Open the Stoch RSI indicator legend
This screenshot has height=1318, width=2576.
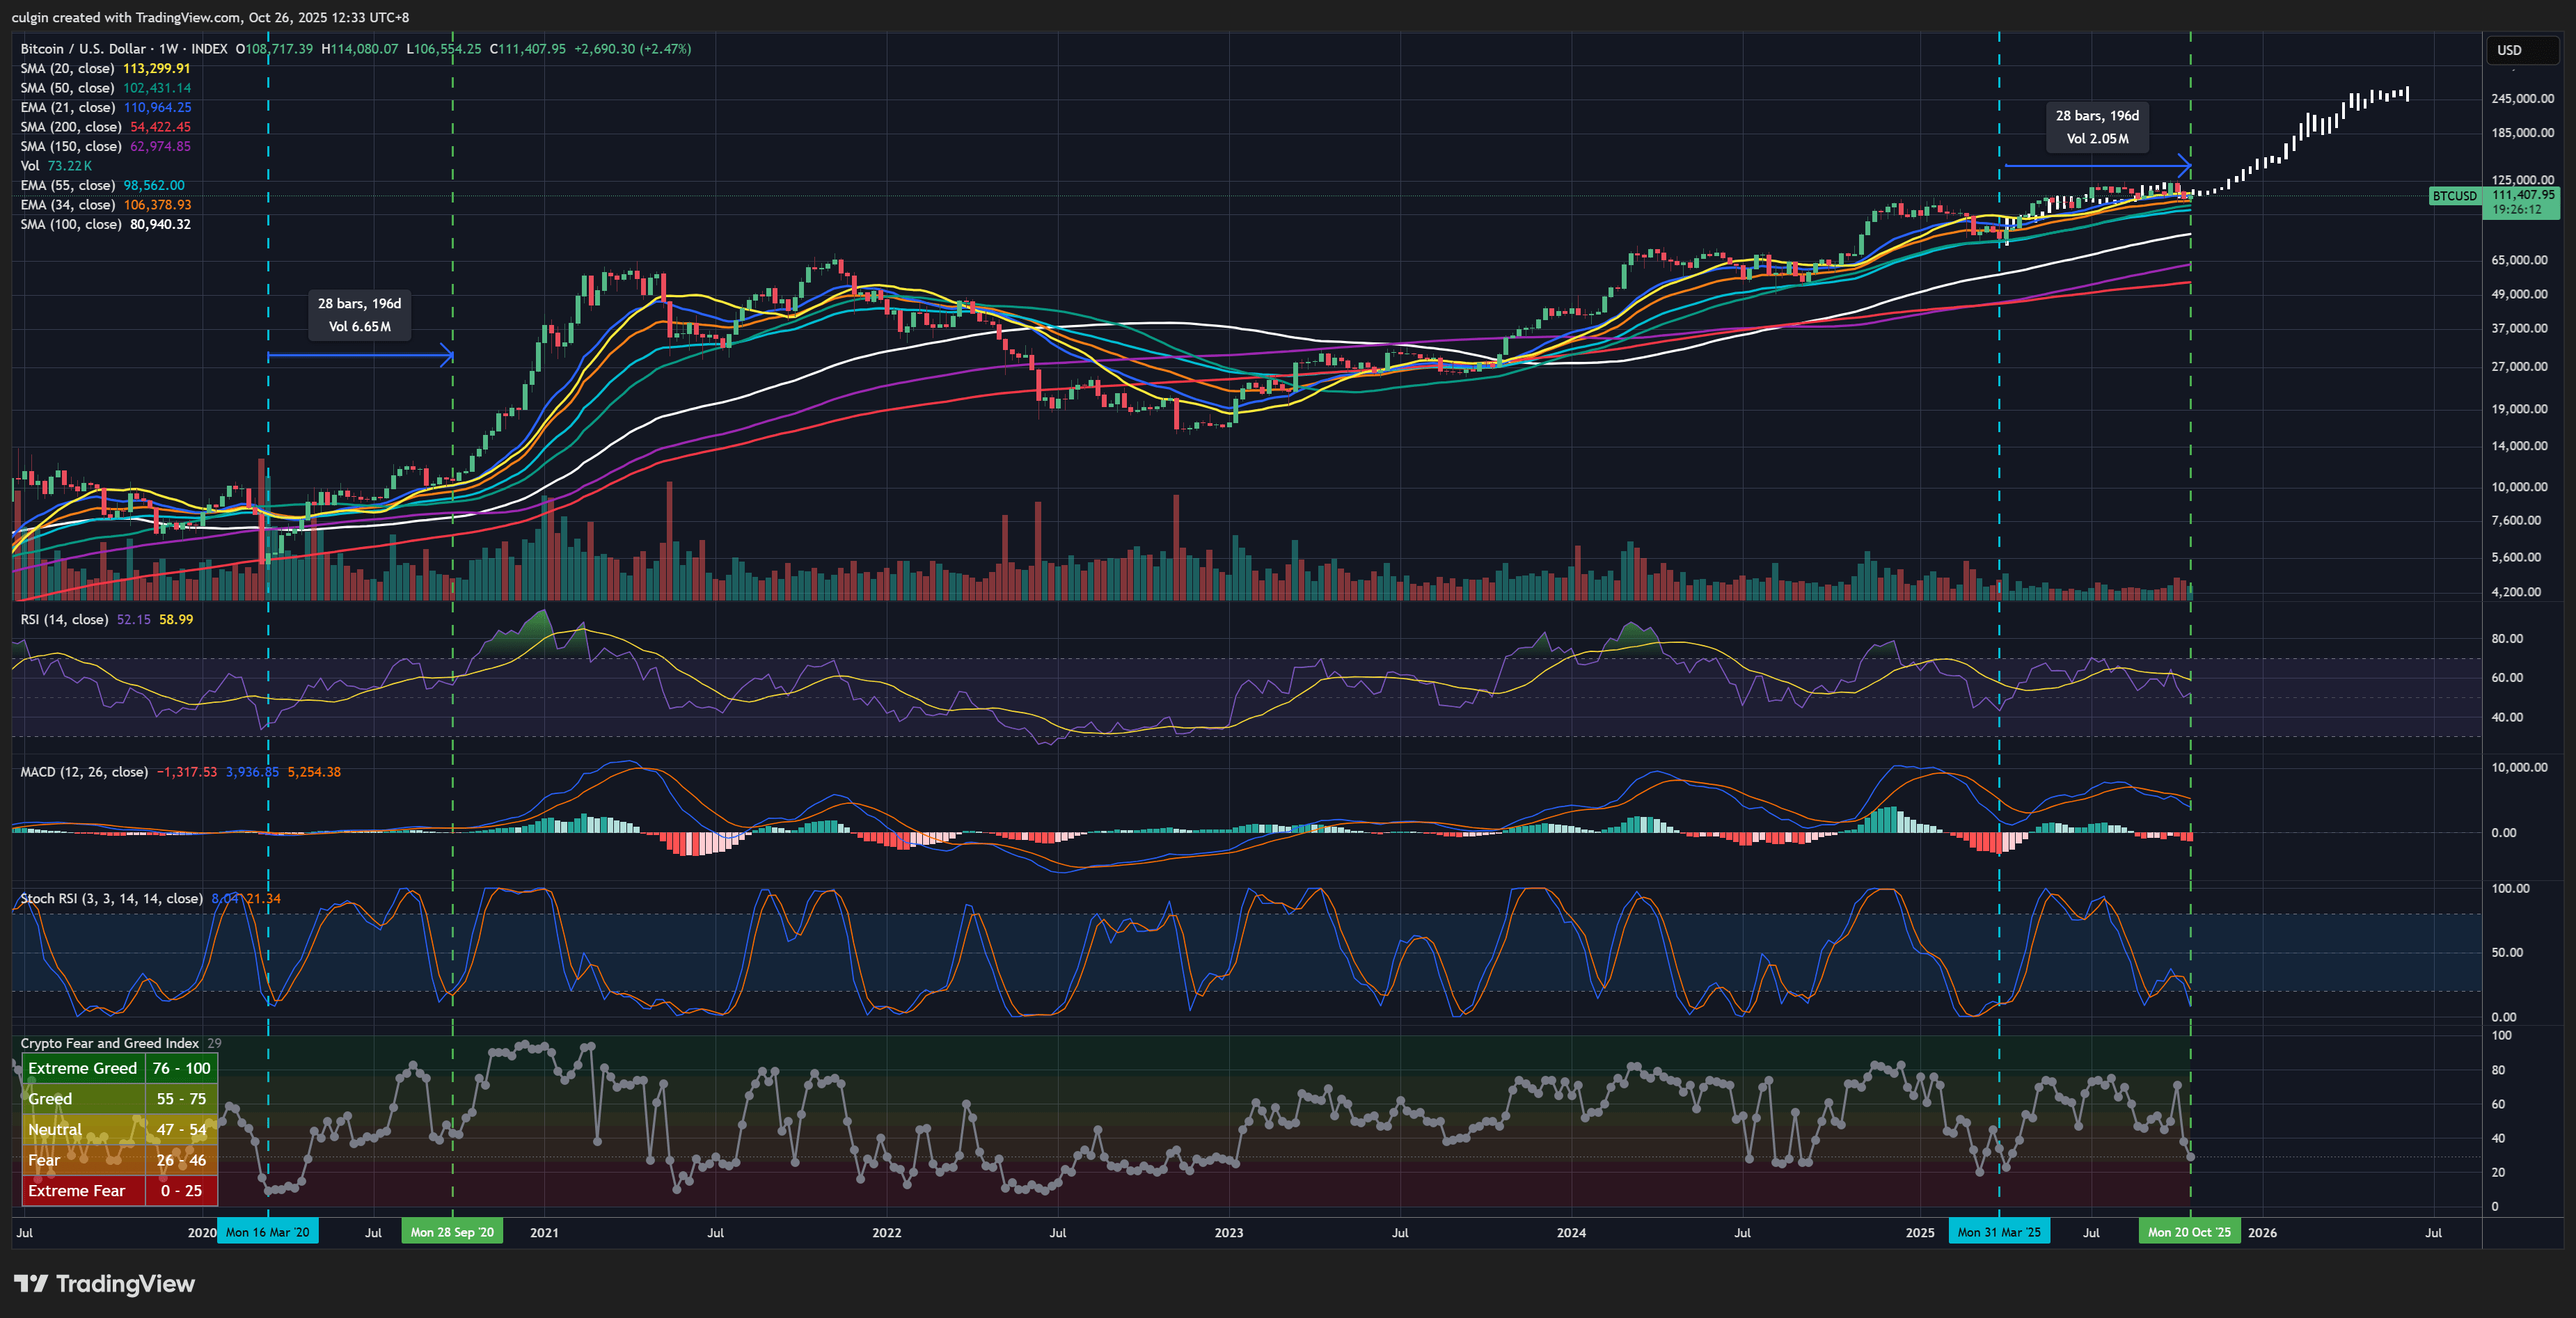111,898
